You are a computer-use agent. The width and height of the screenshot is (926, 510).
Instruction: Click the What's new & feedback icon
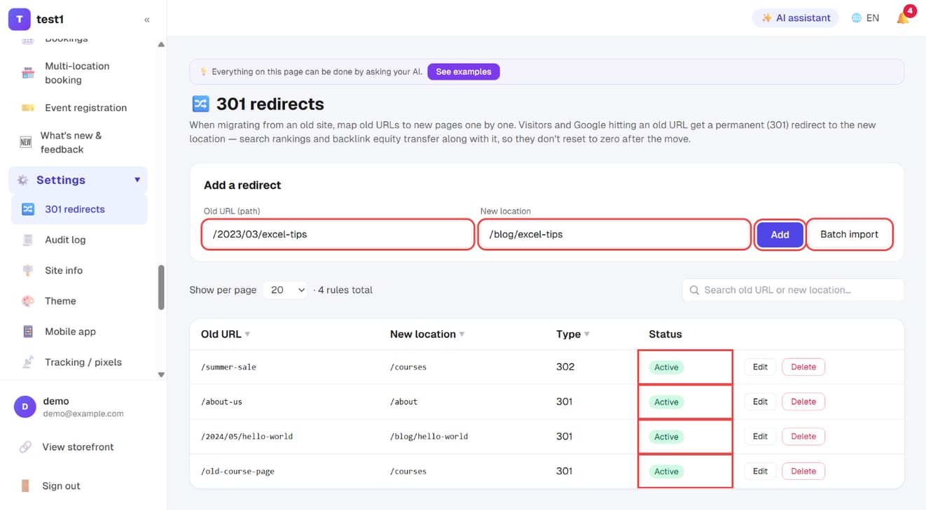pyautogui.click(x=25, y=142)
